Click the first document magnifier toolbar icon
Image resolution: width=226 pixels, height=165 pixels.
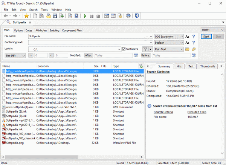70,16
